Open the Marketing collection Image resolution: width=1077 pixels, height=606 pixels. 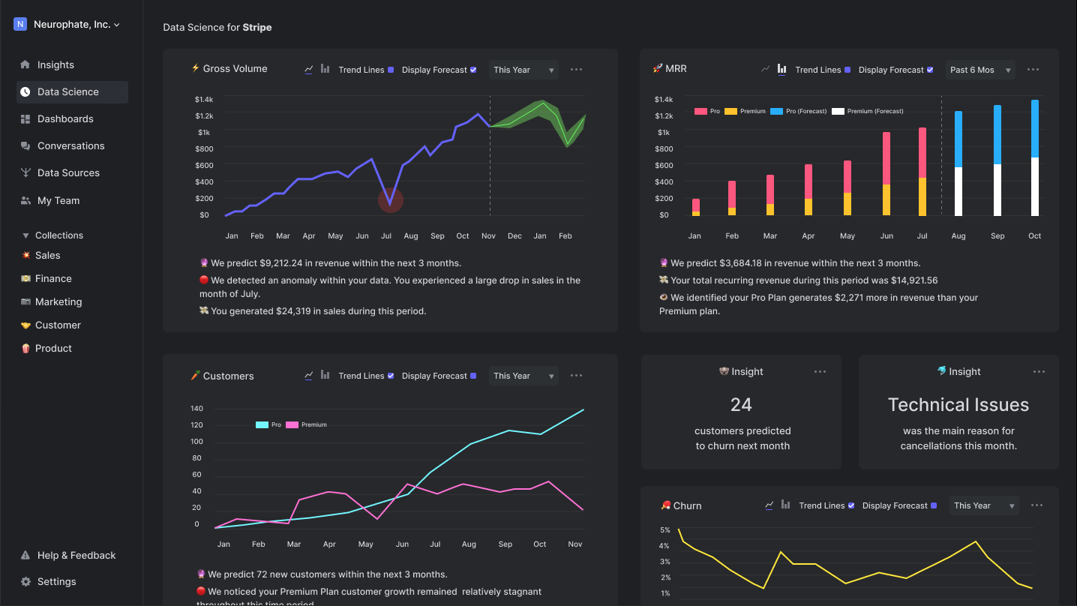(x=58, y=301)
